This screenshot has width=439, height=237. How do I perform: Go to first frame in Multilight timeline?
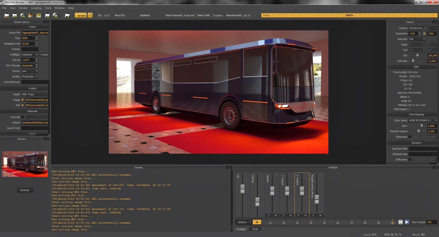(400, 222)
